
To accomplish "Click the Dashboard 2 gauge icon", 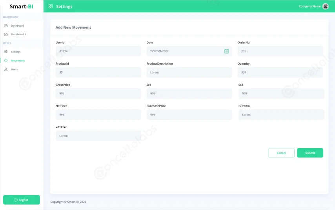I will pyautogui.click(x=6, y=34).
